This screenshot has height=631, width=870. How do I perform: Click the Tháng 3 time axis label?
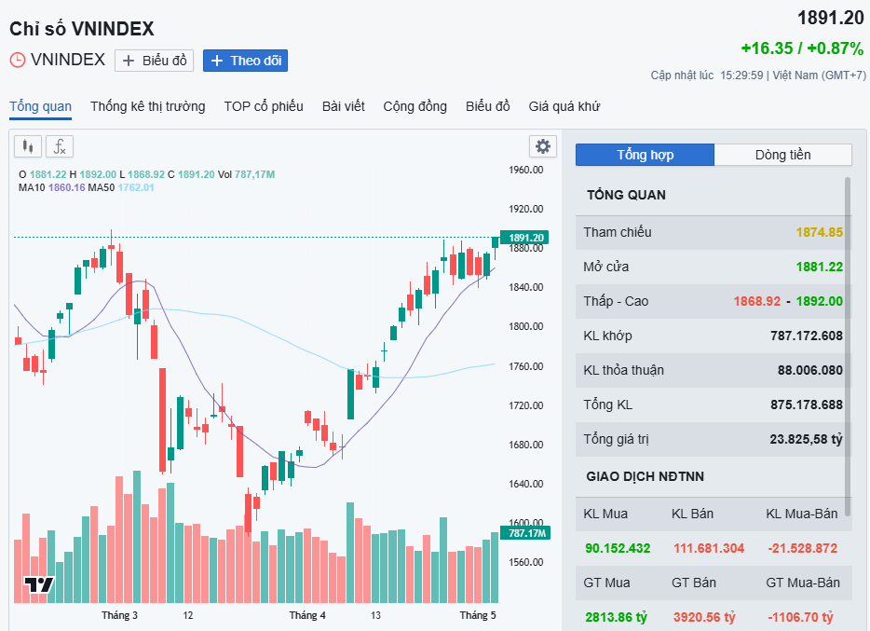pyautogui.click(x=119, y=615)
